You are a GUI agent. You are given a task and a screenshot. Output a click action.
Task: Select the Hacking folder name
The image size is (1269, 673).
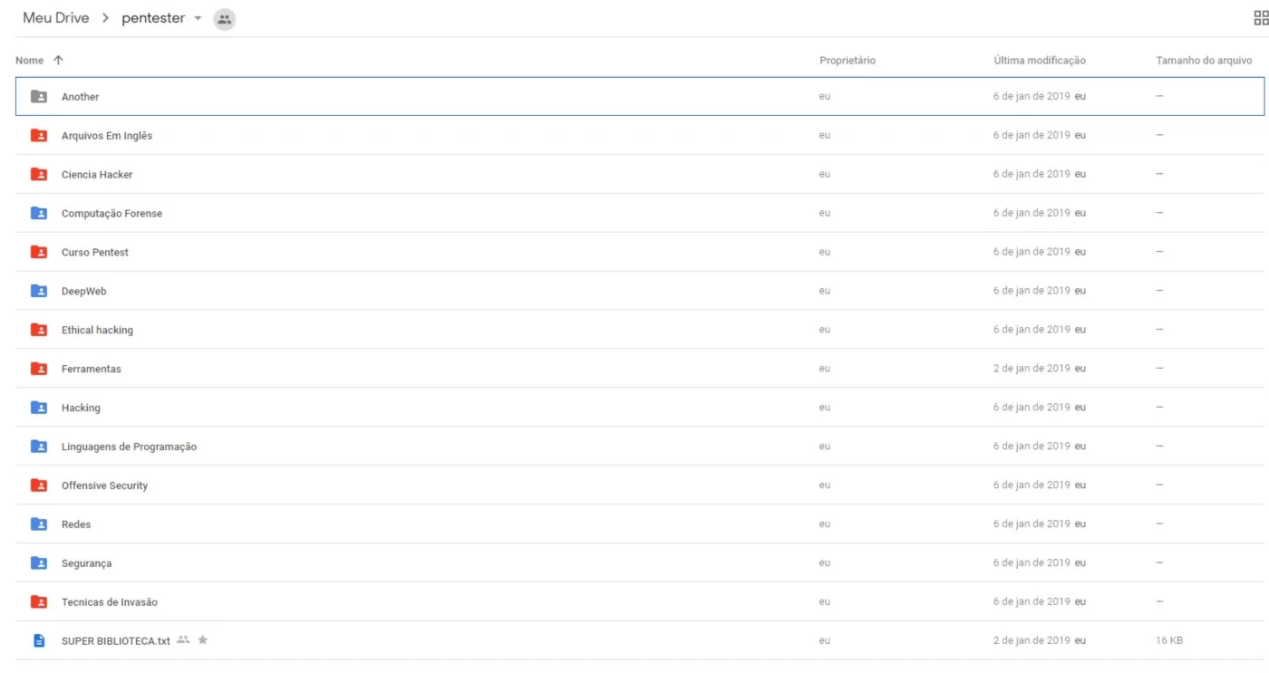tap(81, 409)
